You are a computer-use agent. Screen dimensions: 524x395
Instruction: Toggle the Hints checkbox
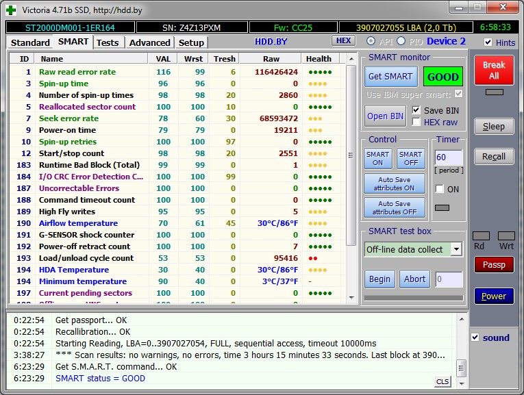488,42
